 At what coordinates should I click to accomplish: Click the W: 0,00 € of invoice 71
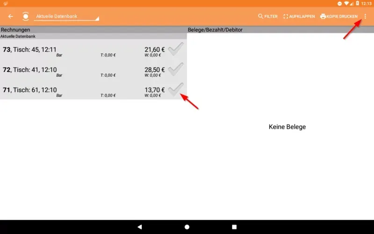point(153,95)
